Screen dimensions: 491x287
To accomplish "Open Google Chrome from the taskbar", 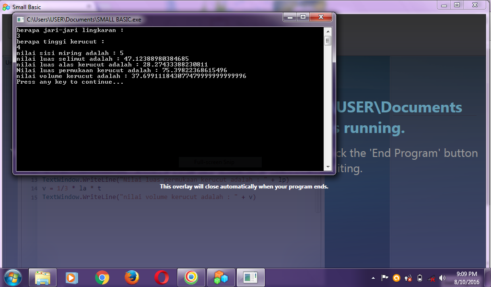I will pyautogui.click(x=102, y=277).
